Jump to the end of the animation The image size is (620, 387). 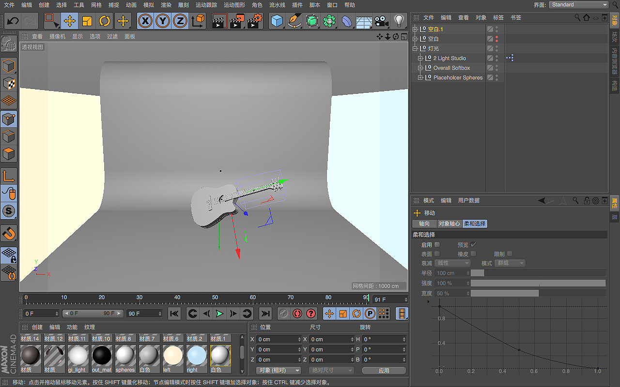265,313
